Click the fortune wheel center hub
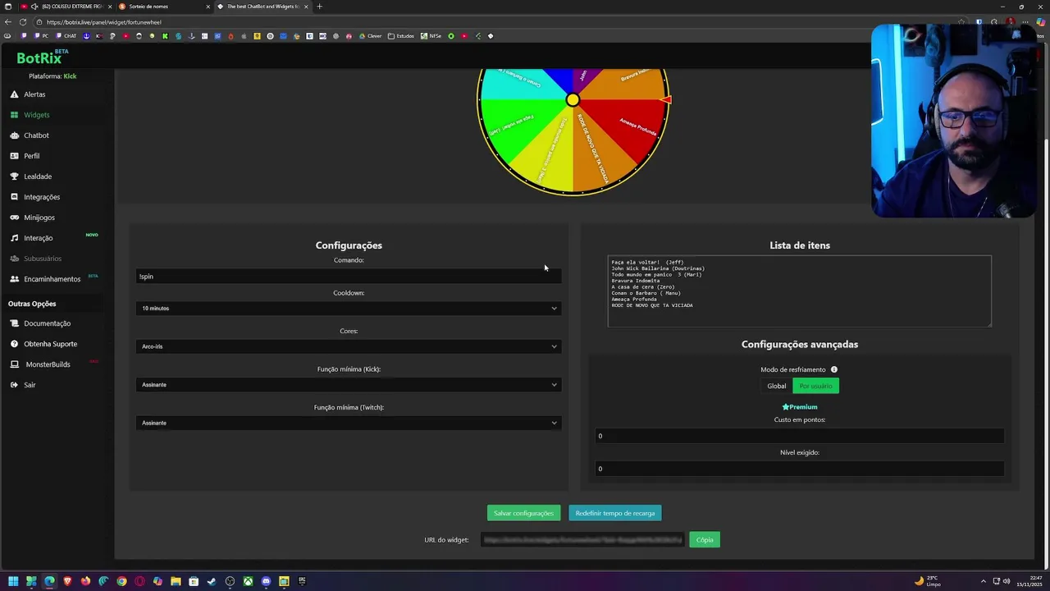 (573, 100)
